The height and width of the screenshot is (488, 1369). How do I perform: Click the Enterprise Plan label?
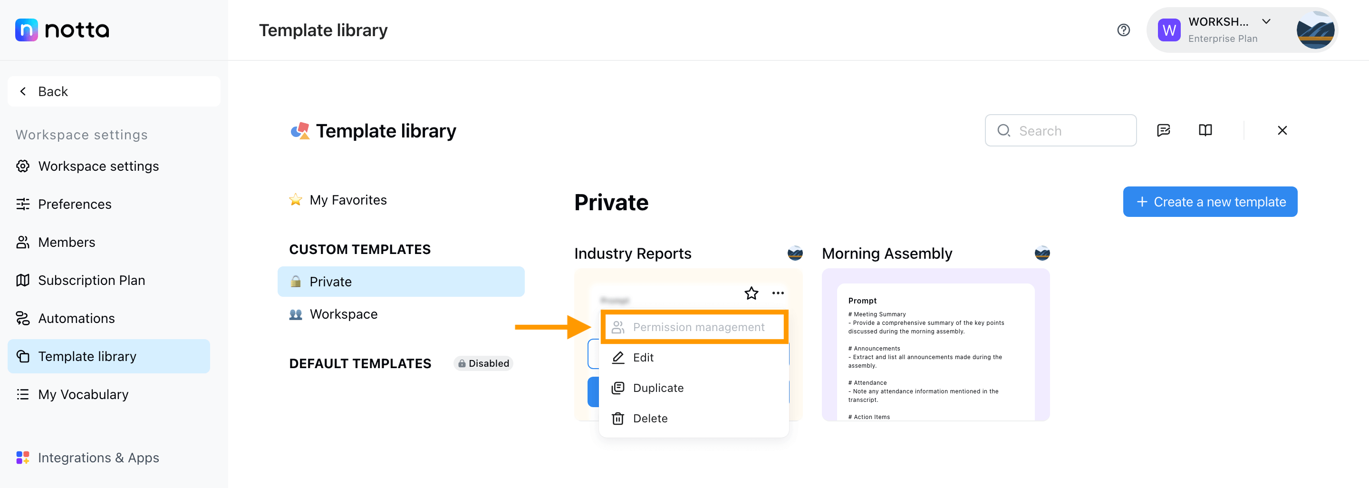coord(1222,39)
